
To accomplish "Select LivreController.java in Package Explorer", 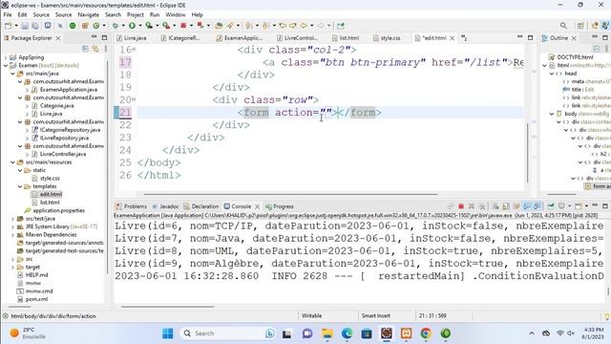I will pyautogui.click(x=63, y=154).
